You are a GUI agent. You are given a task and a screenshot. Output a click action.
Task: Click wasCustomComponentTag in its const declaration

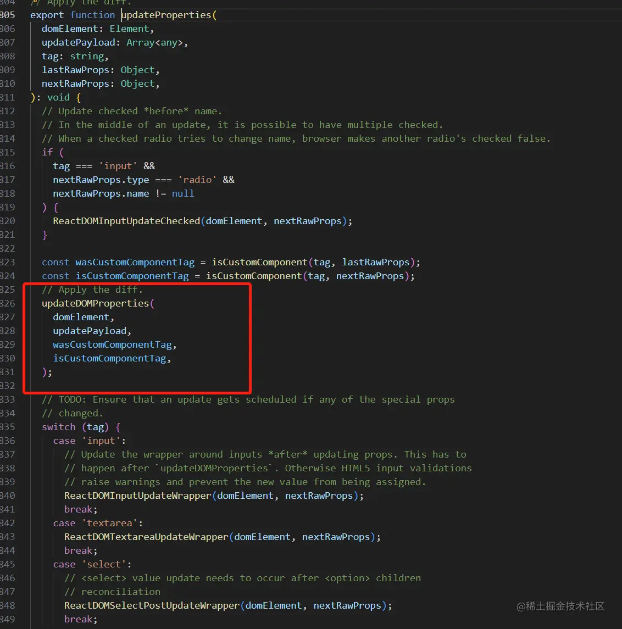point(135,263)
